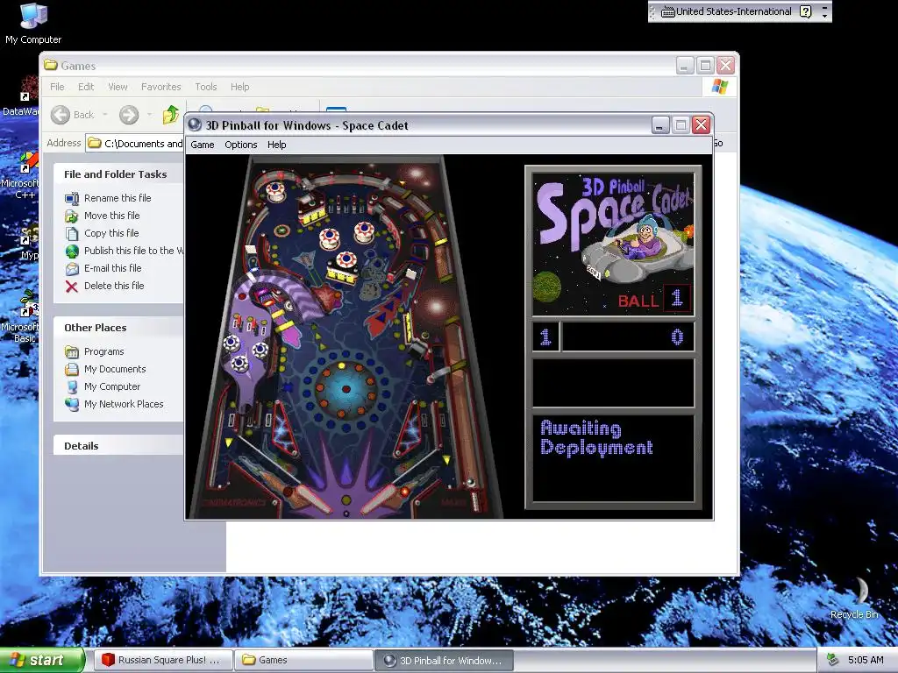Click the red X delete icon
898x673 pixels.
click(x=72, y=287)
